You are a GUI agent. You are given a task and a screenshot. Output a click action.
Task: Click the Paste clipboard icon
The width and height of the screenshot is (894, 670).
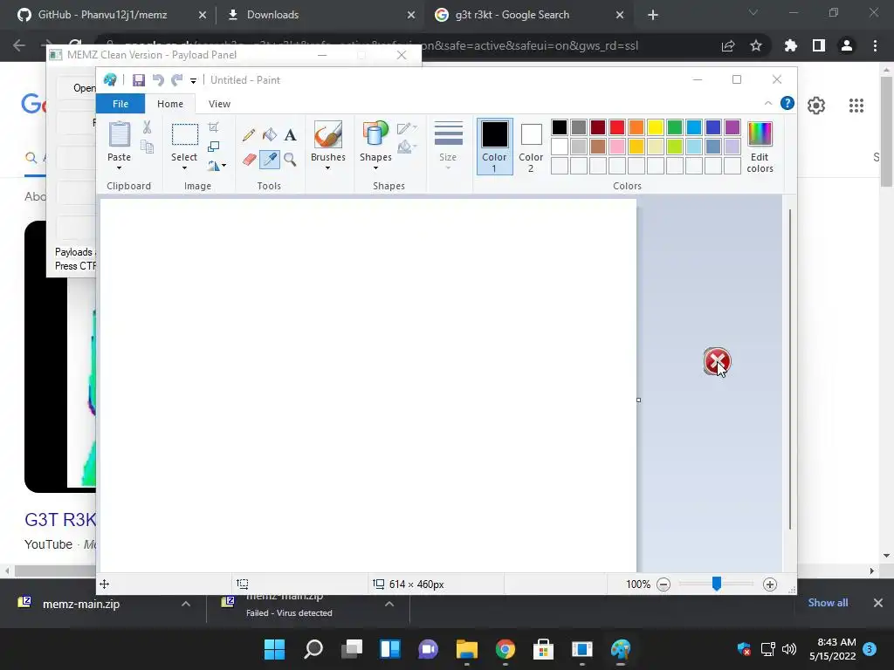point(119,134)
